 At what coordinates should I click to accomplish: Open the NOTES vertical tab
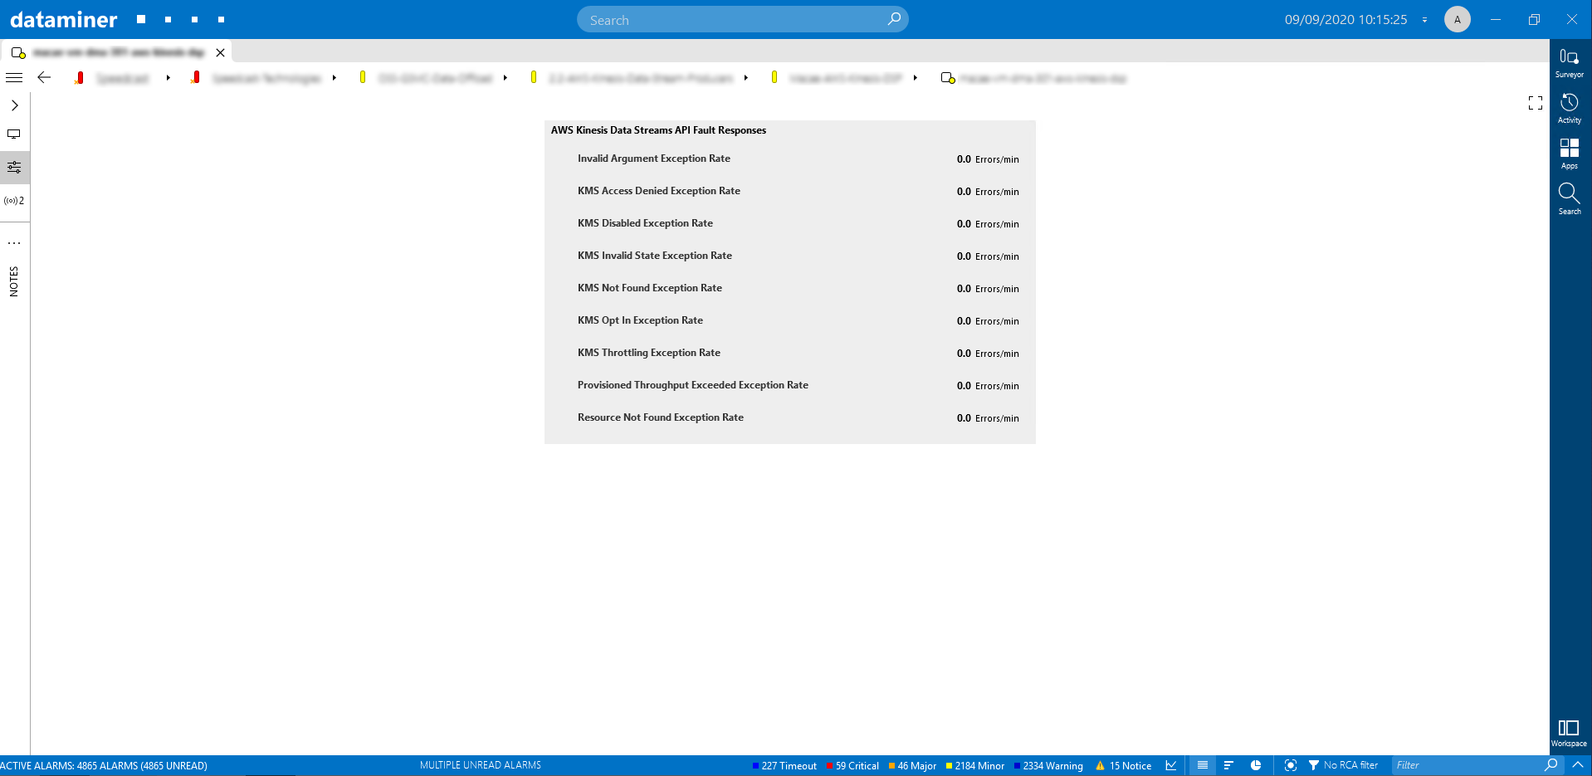click(14, 281)
